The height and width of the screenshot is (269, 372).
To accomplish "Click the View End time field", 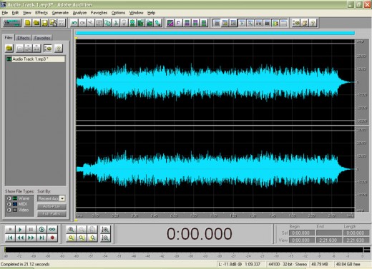I will 329,240.
